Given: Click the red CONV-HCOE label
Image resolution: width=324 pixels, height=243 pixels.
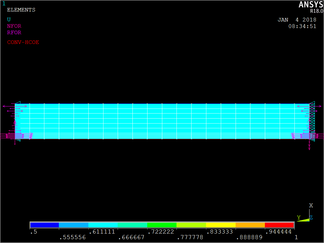Looking at the screenshot, I should pos(23,42).
